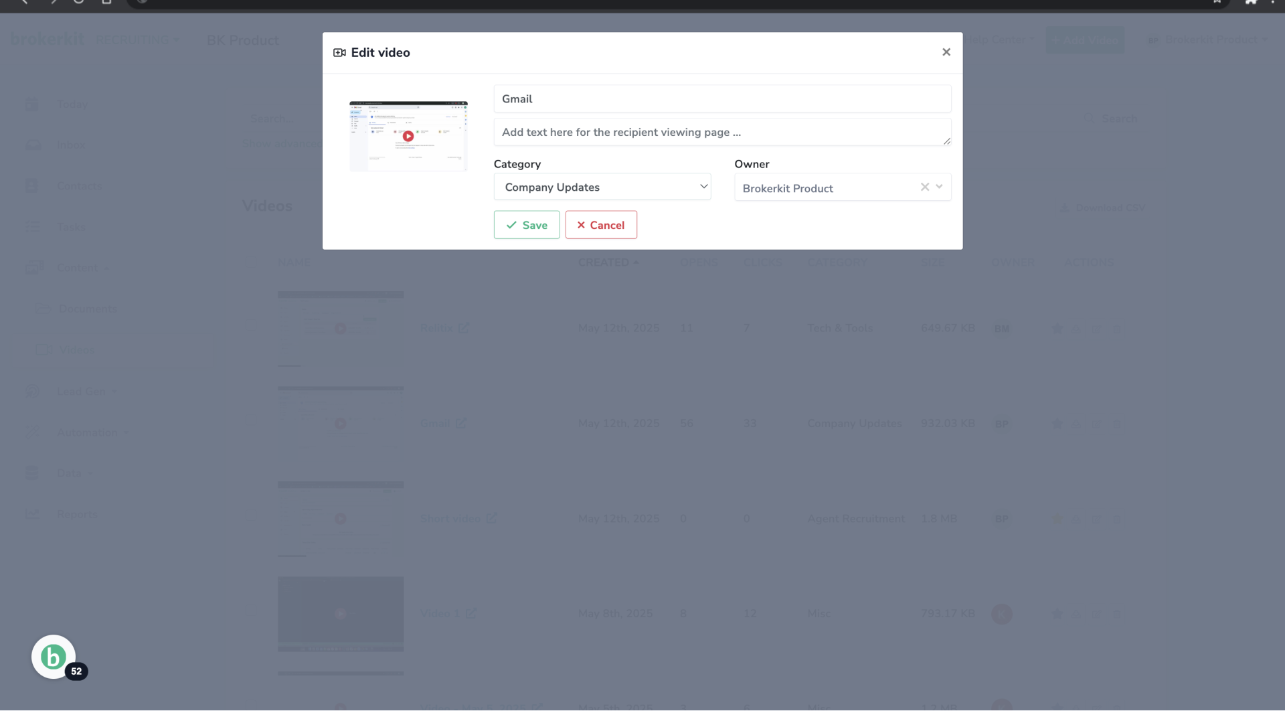Delete the Short video
This screenshot has width=1285, height=723.
[1116, 519]
